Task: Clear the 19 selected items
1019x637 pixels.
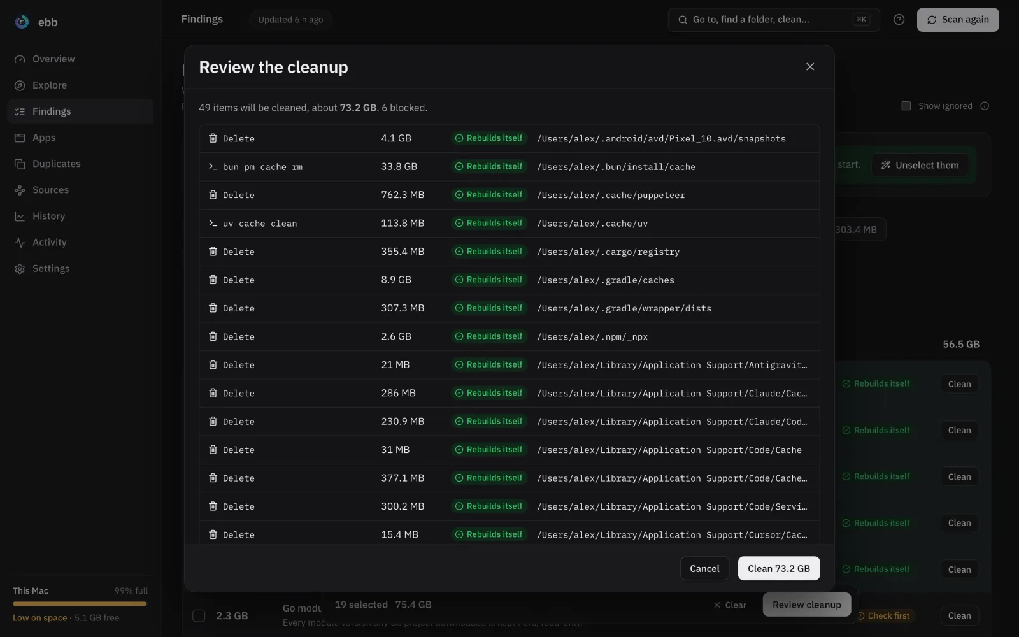Action: pos(730,605)
